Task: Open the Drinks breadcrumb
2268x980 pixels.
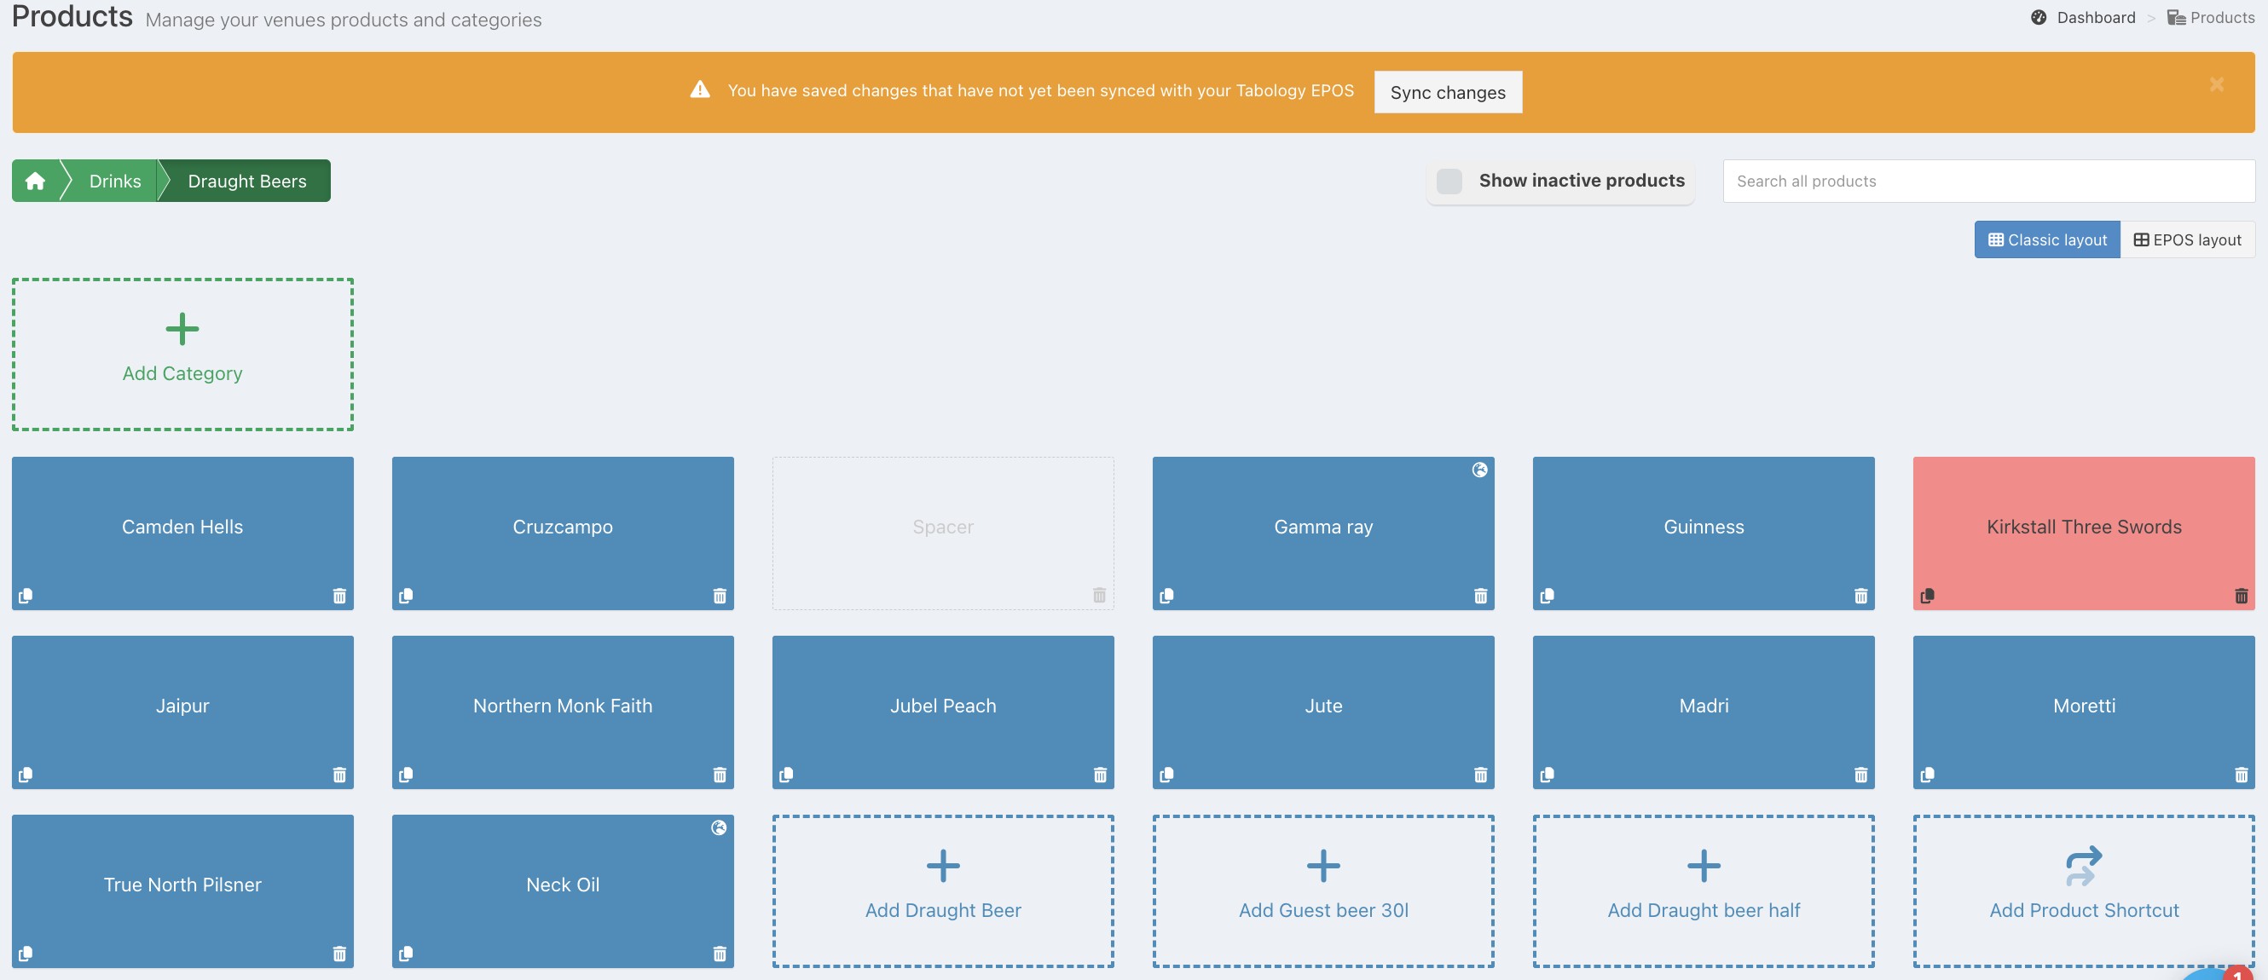Action: tap(115, 182)
